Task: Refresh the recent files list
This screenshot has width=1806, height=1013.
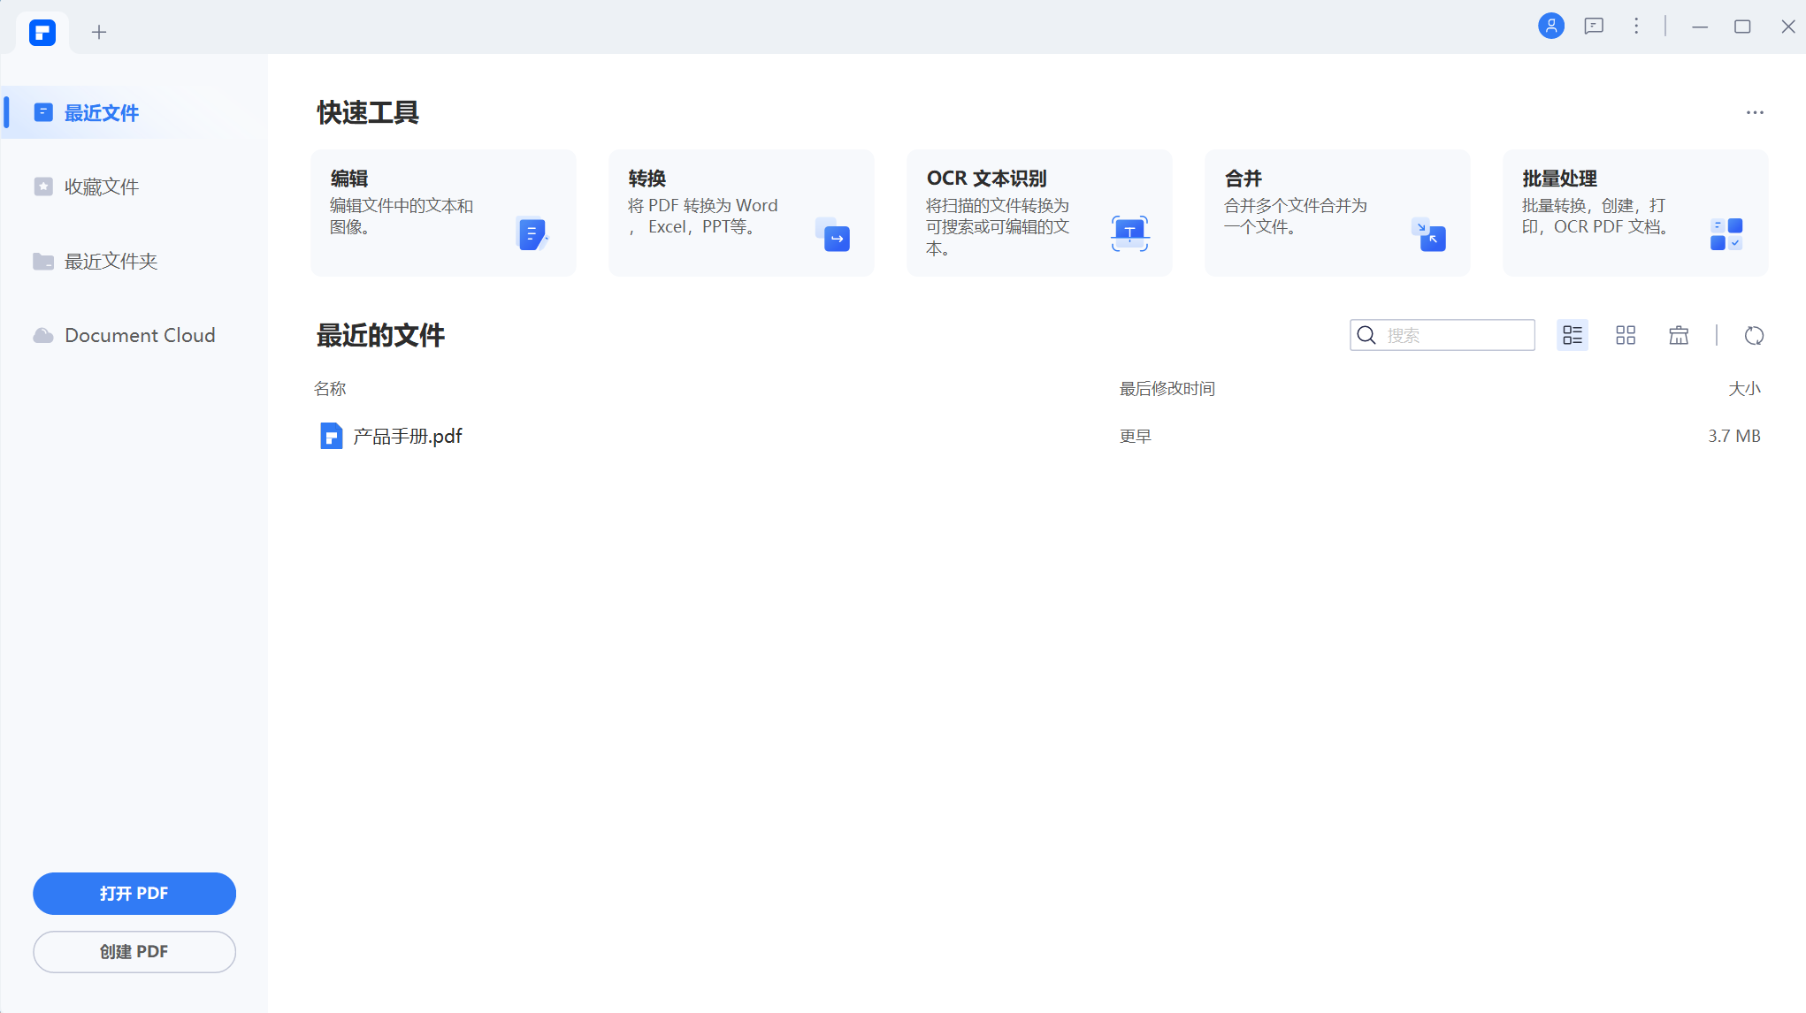Action: (1754, 335)
